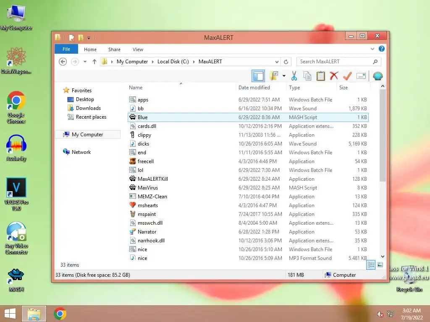The image size is (430, 322).
Task: Refresh the MaxALERT folder
Action: point(286,62)
